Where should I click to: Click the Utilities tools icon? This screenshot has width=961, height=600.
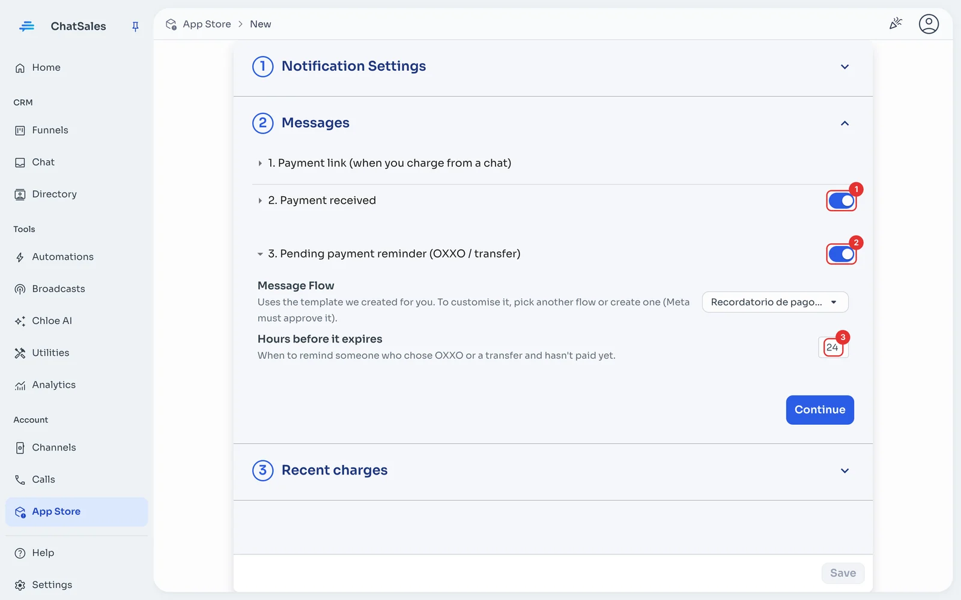click(x=20, y=353)
